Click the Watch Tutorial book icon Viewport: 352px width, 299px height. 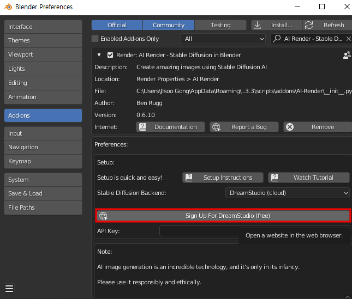tap(275, 178)
